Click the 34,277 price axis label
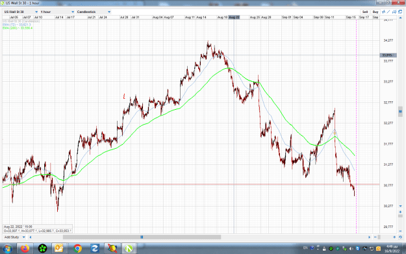 pos(388,40)
